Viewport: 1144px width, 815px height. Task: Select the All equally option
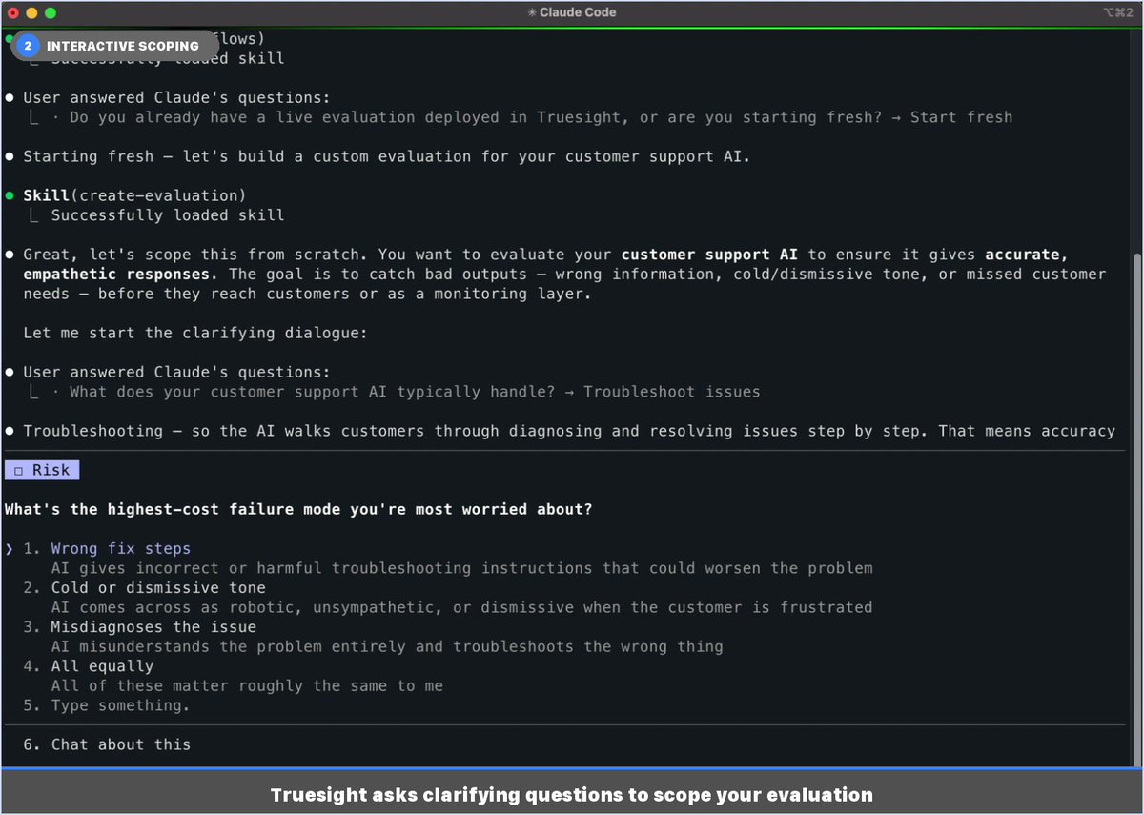coord(102,666)
